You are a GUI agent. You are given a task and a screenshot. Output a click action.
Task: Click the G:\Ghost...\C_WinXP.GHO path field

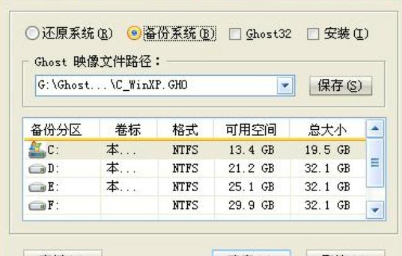click(x=165, y=85)
